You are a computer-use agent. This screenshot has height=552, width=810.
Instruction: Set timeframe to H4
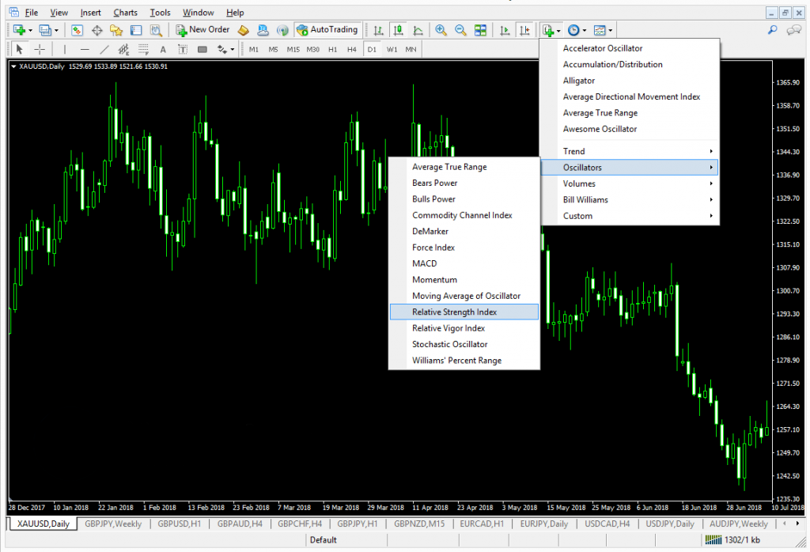pos(352,50)
